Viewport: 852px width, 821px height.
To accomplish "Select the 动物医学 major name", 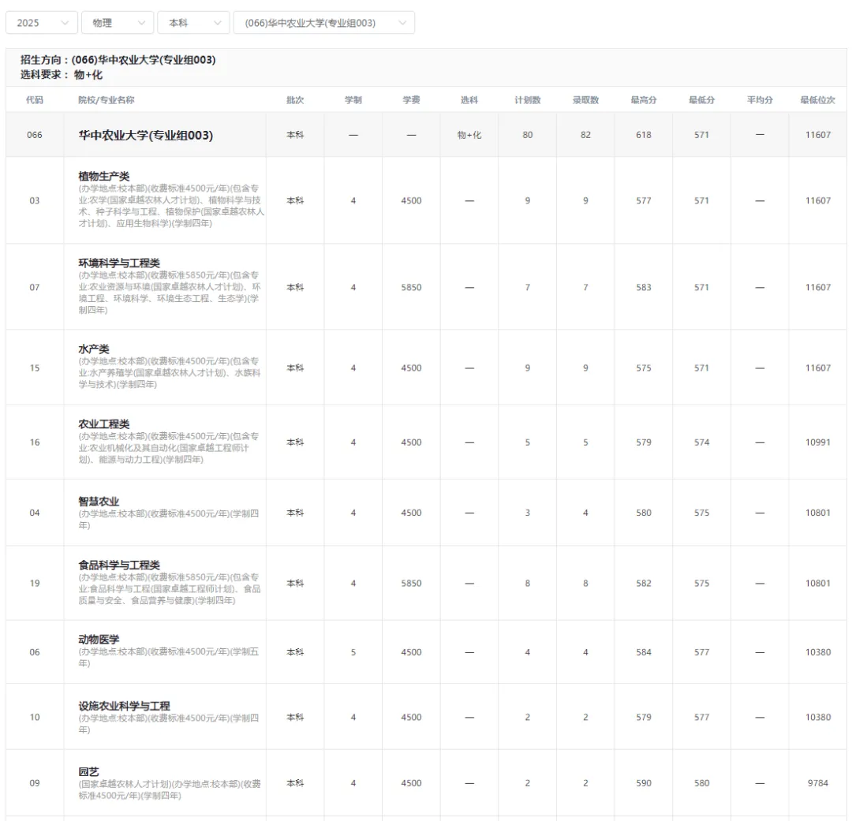I will point(99,640).
